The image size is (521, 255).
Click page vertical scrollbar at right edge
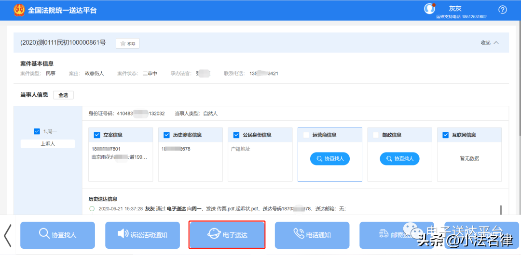[520, 79]
